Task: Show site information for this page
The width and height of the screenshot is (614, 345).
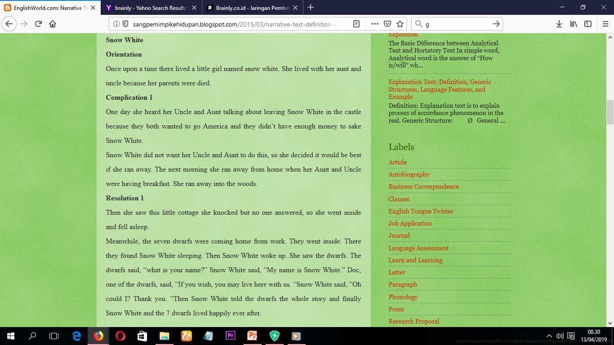Action: click(116, 24)
